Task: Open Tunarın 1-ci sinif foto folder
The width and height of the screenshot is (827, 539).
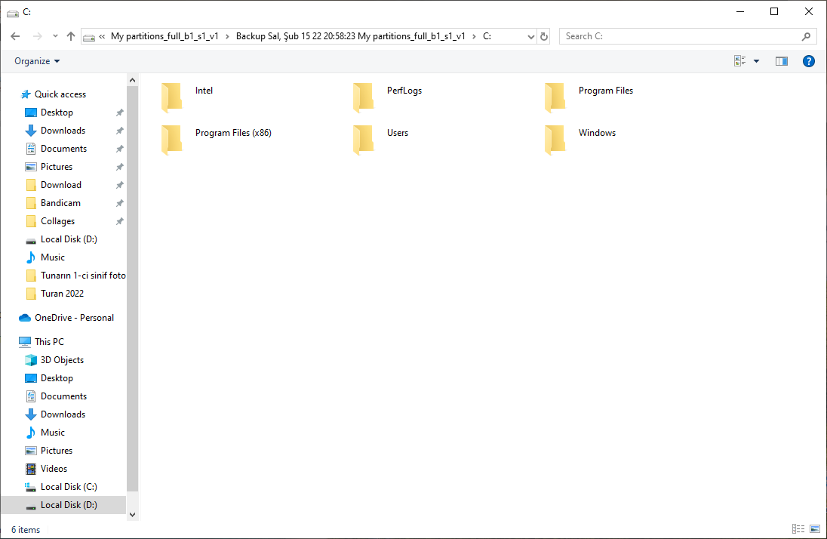Action: [x=83, y=276]
